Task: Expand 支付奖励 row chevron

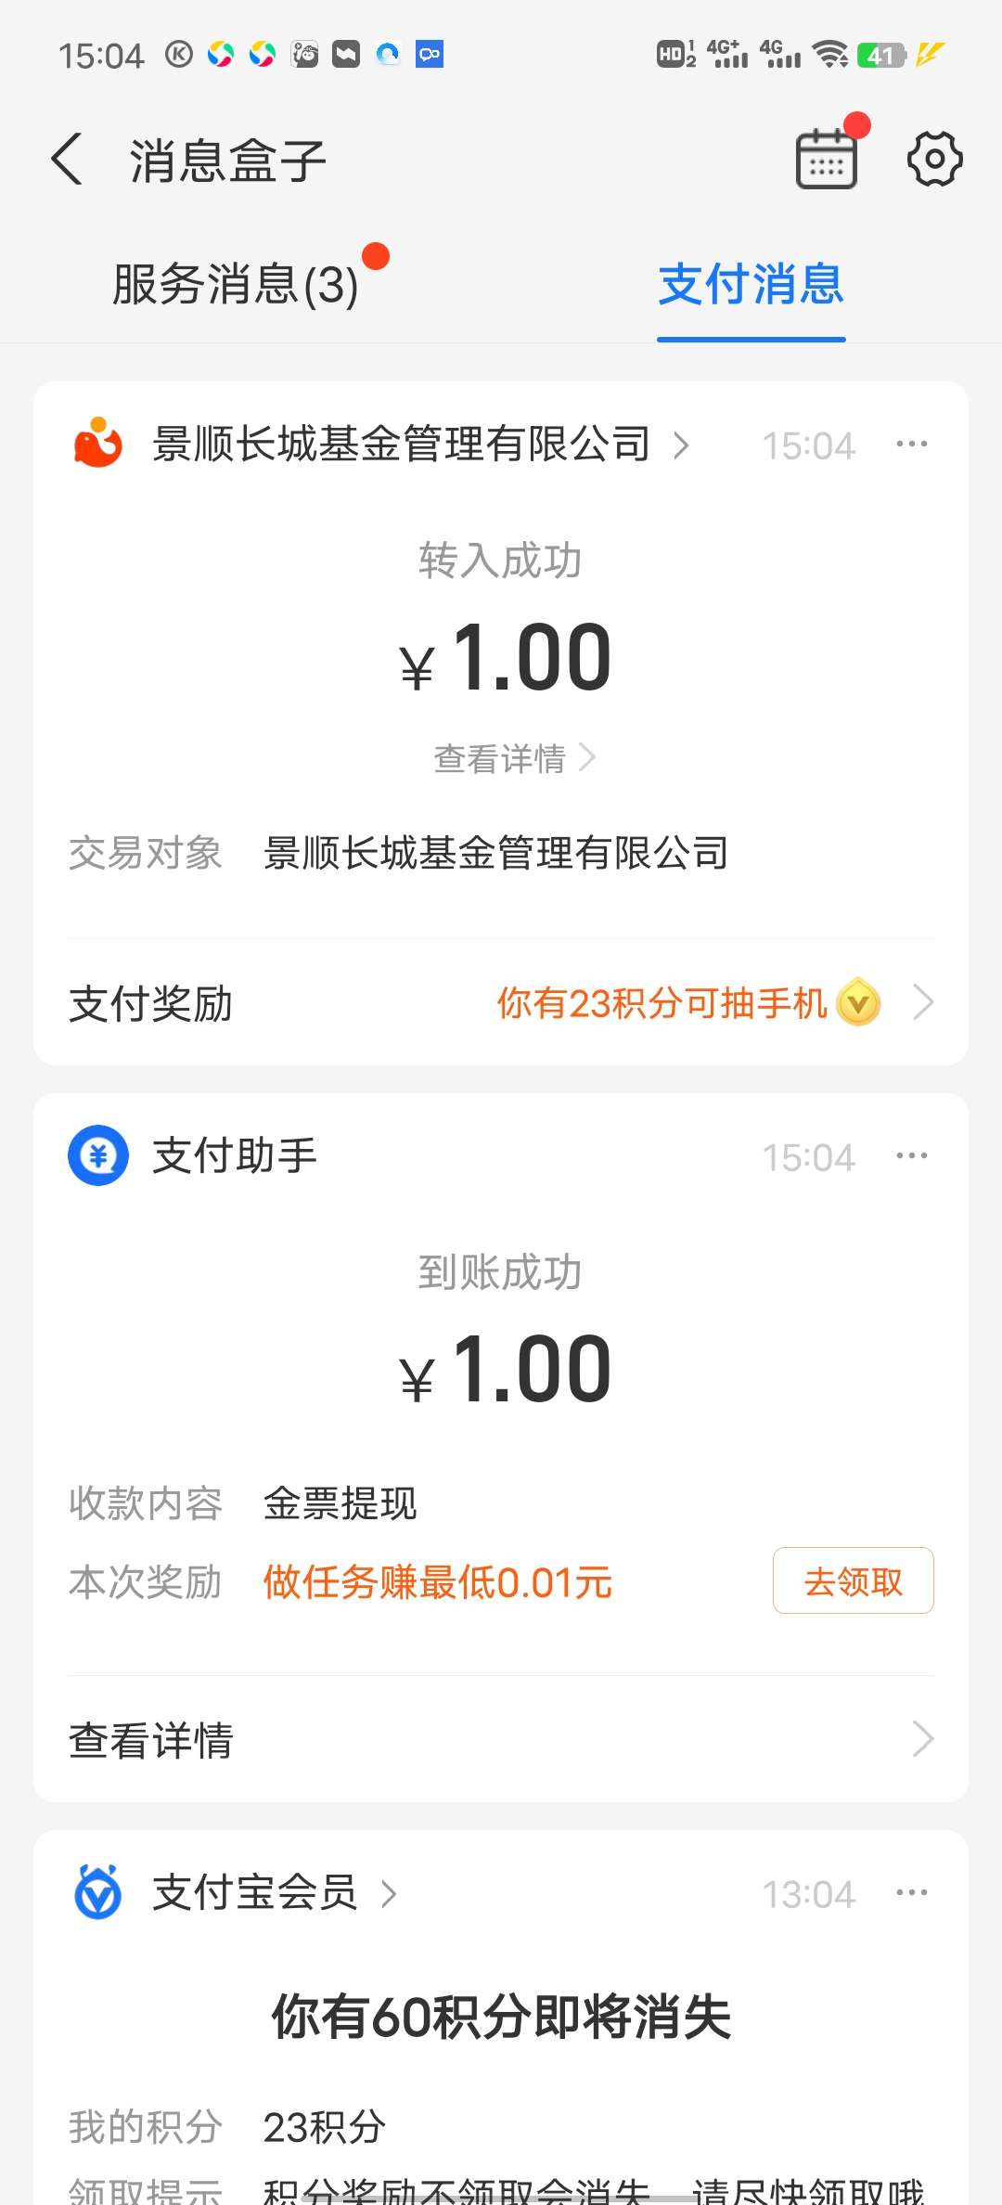Action: (922, 1002)
